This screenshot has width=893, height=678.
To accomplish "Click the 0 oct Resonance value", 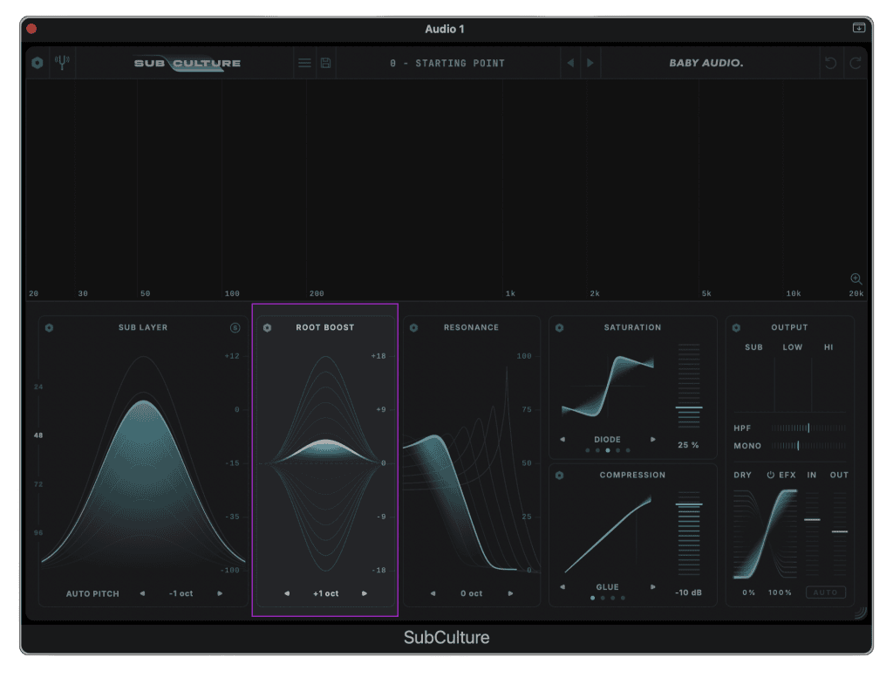I will click(x=472, y=593).
